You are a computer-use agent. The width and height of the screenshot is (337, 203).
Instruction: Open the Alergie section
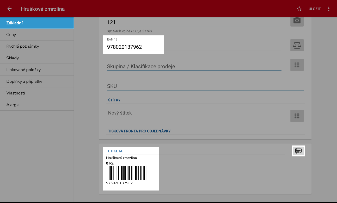[x=37, y=105]
